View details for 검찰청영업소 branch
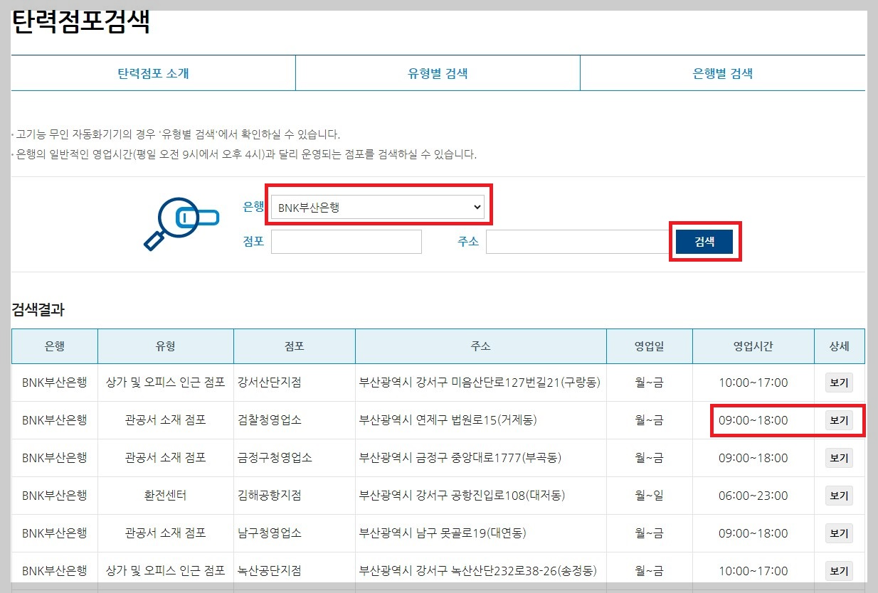The width and height of the screenshot is (878, 593). coord(839,420)
